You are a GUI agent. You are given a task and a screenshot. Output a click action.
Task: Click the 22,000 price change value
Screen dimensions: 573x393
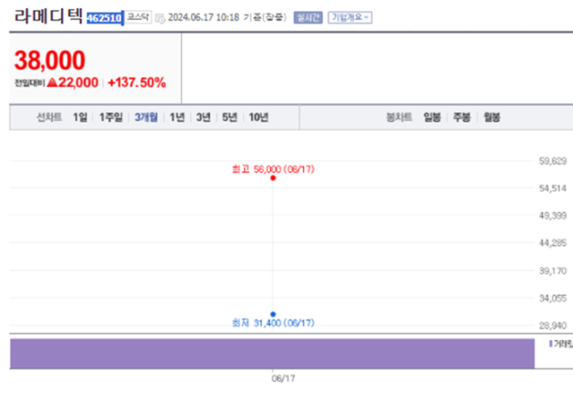pos(78,82)
